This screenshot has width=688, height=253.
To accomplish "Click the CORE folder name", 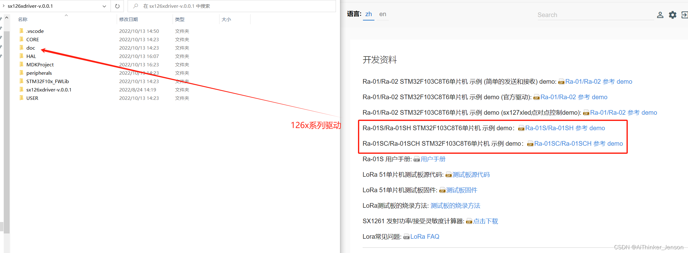I will [33, 39].
